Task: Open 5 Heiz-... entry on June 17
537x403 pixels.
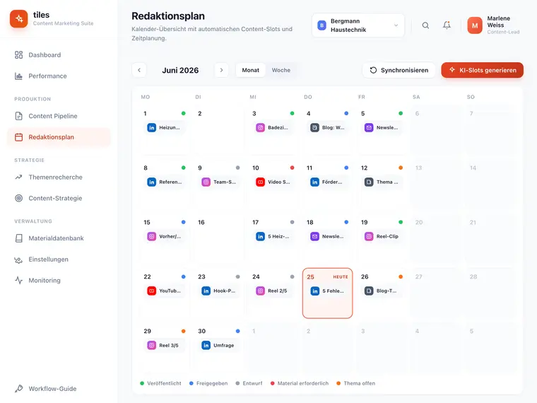Action: pyautogui.click(x=273, y=236)
